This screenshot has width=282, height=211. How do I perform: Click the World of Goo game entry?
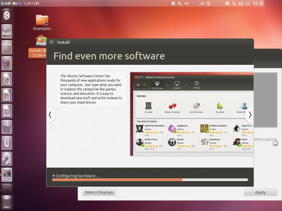click(150, 144)
